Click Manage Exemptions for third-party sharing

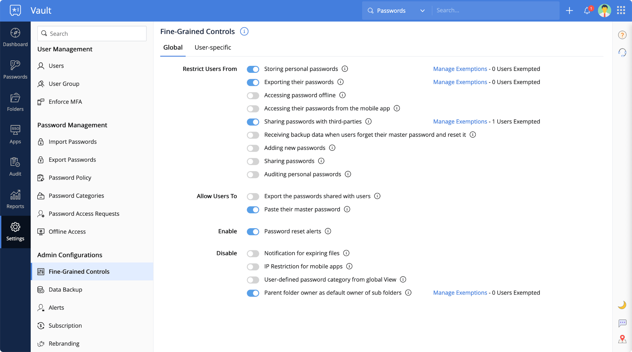[460, 122]
